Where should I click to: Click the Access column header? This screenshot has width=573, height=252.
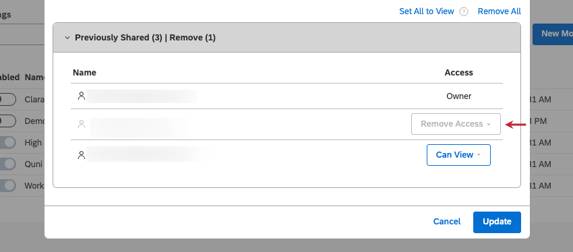[458, 73]
